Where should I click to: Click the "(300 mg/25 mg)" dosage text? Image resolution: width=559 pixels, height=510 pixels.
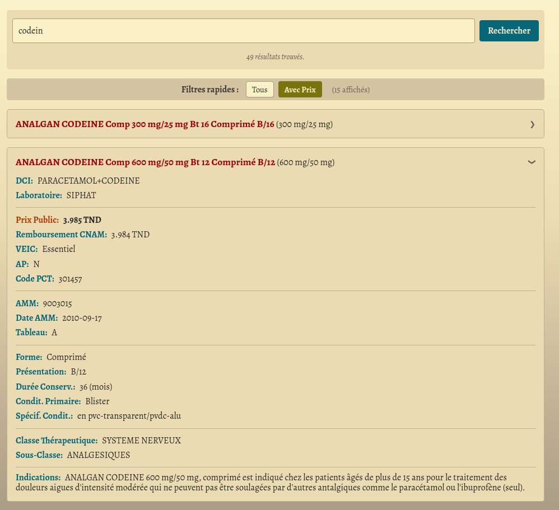(305, 124)
